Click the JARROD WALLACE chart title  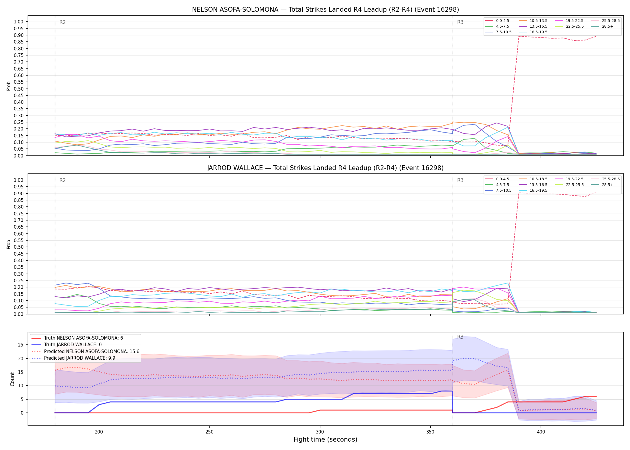[325, 168]
